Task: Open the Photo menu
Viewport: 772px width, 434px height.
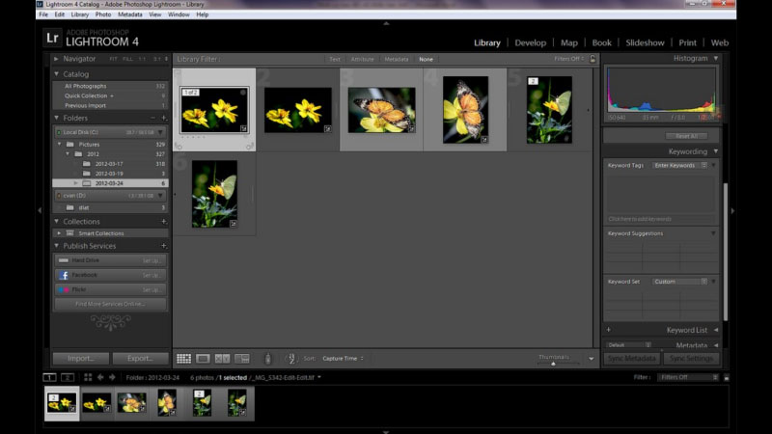Action: click(x=103, y=14)
